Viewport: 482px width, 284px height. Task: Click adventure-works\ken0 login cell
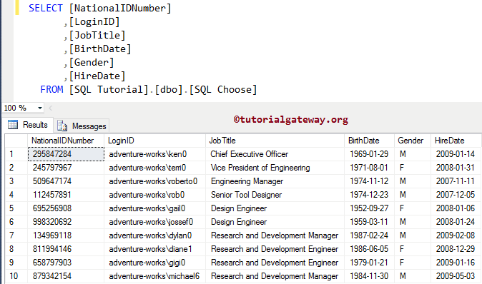click(154, 154)
